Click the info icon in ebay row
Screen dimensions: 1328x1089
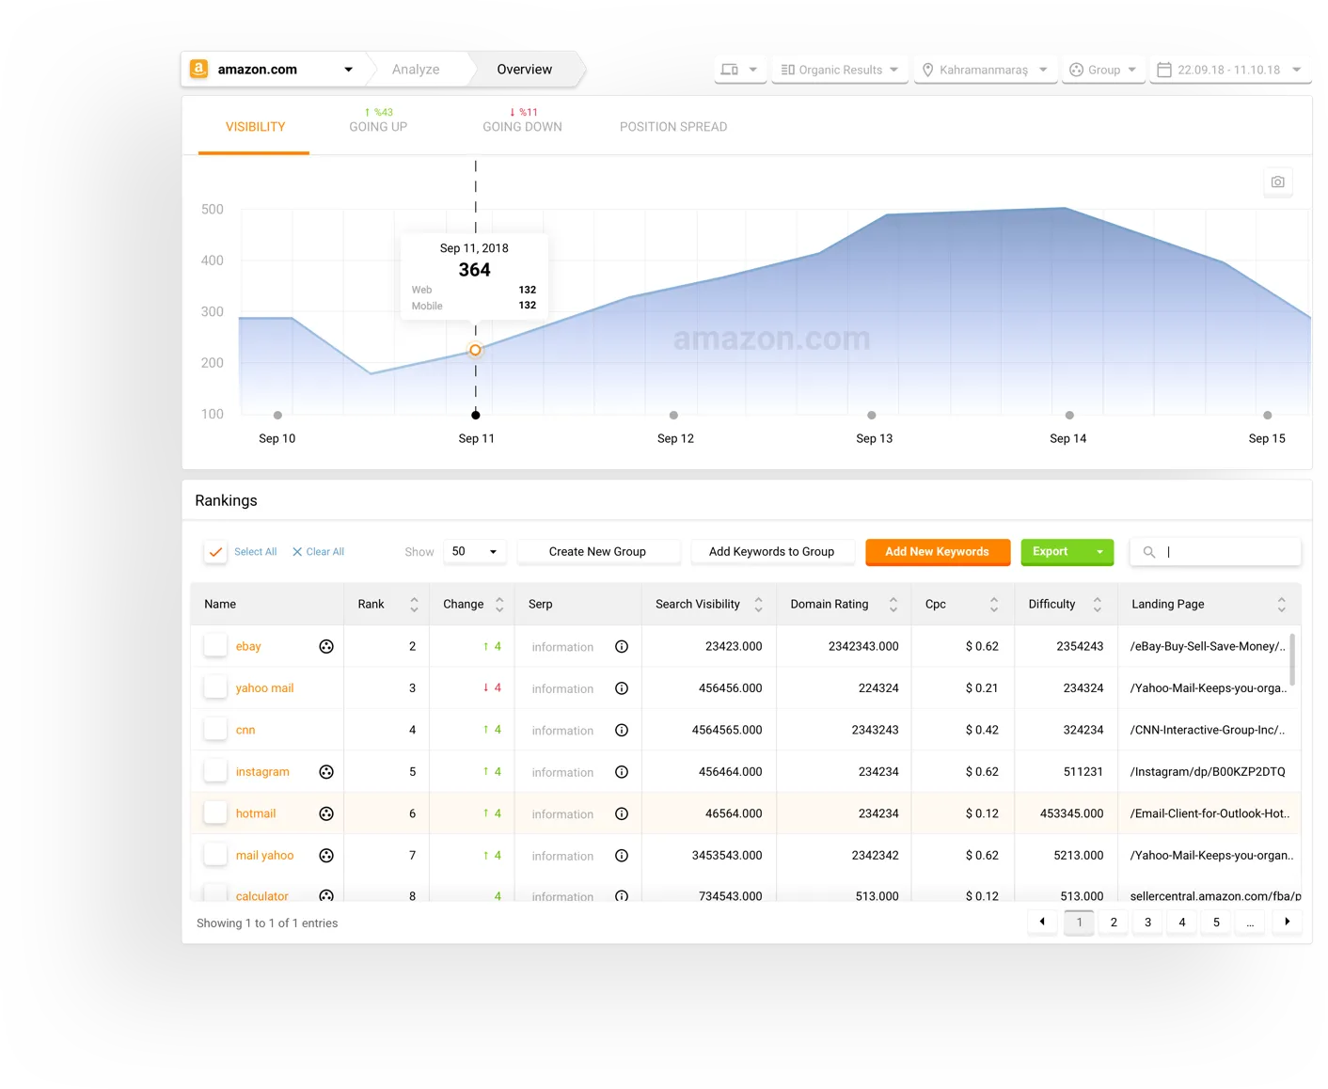(622, 647)
